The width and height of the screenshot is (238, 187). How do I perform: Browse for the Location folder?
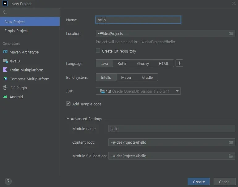tap(231, 34)
